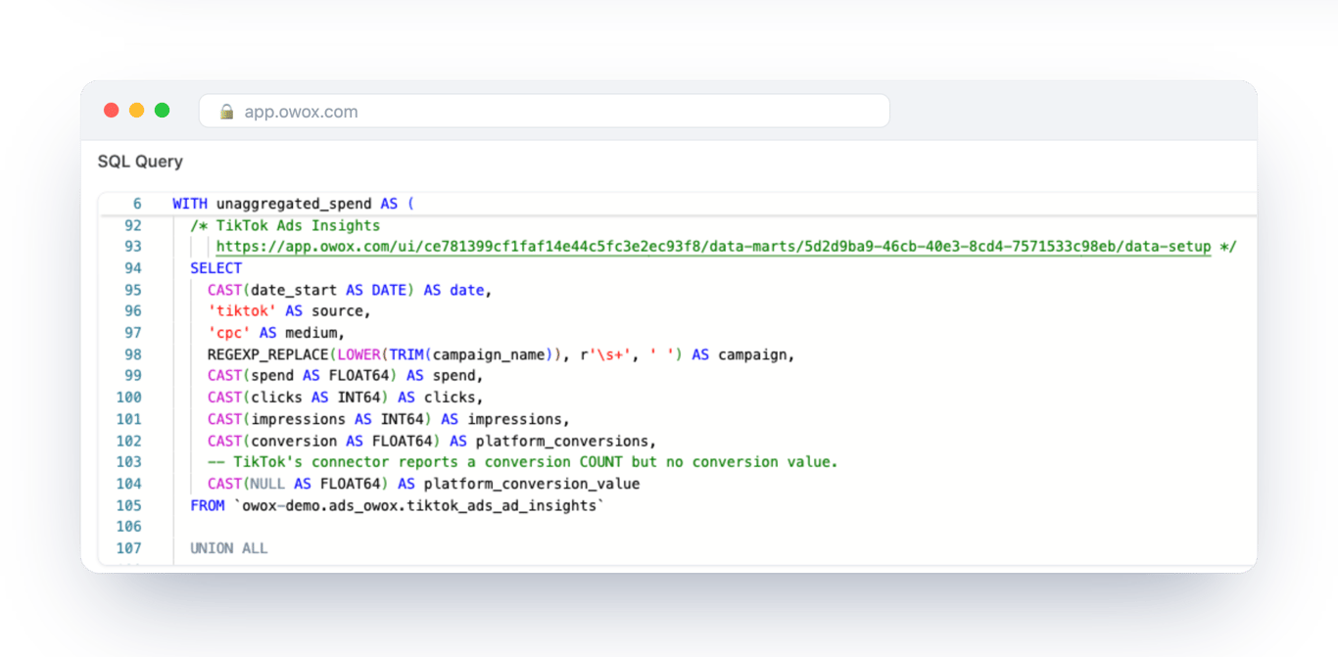Click the 'tiktok' AS source line

coord(289,311)
